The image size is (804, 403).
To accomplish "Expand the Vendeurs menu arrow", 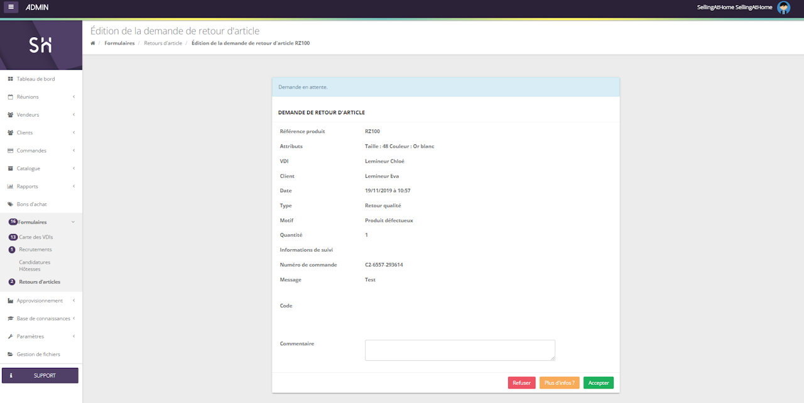I will click(x=73, y=115).
